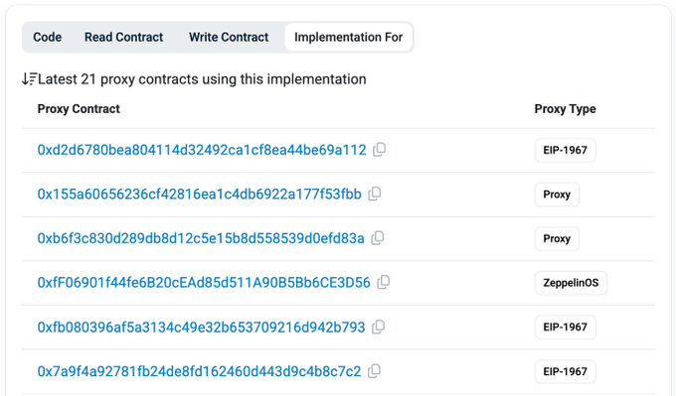Switch to the Code tab
Viewport: 676px width, 396px height.
click(x=48, y=37)
